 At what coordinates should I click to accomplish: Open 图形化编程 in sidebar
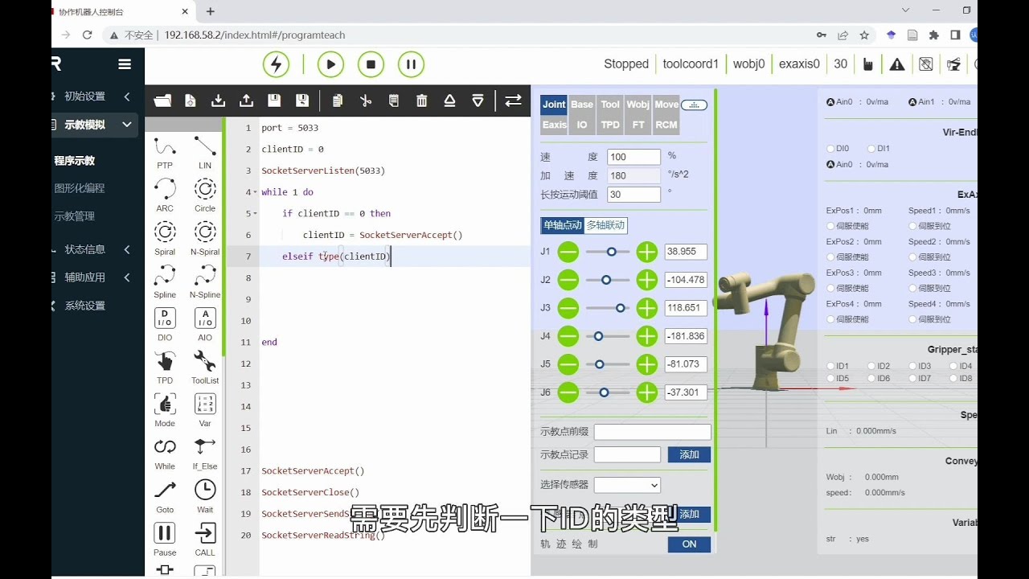pyautogui.click(x=80, y=188)
